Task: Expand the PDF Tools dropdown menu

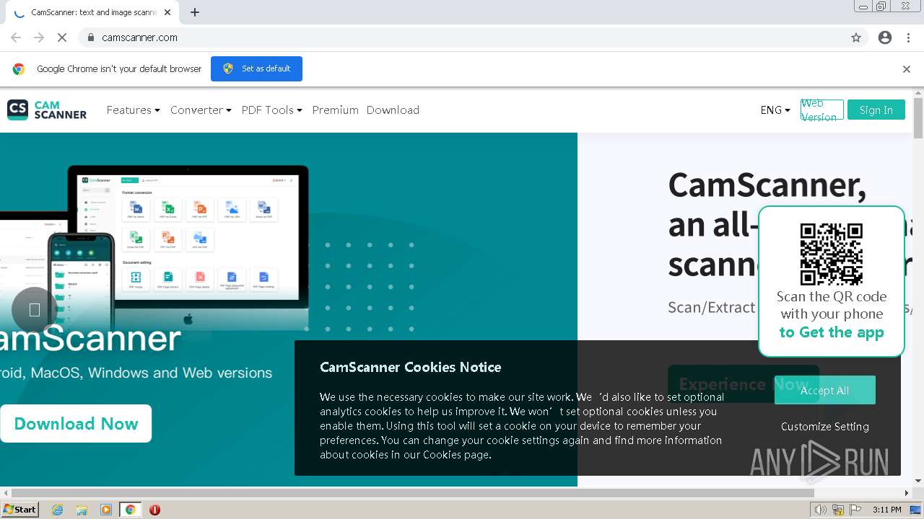Action: coord(271,110)
